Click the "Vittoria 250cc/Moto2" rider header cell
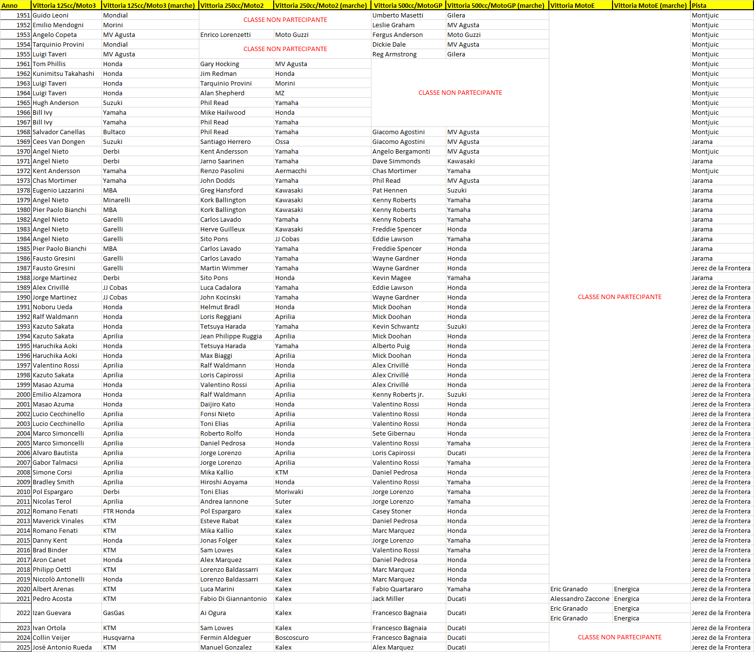The width and height of the screenshot is (754, 652). (236, 5)
